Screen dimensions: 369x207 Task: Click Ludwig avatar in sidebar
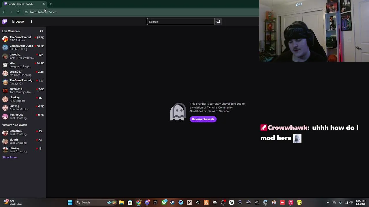5,108
